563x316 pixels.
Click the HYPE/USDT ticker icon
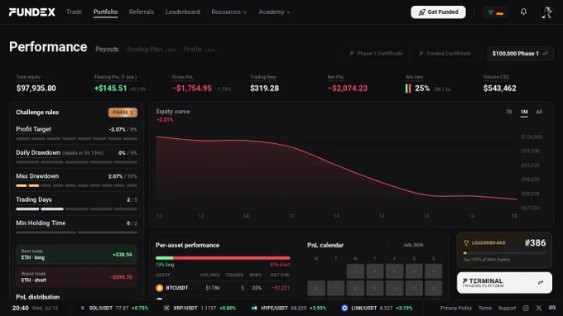click(x=254, y=308)
